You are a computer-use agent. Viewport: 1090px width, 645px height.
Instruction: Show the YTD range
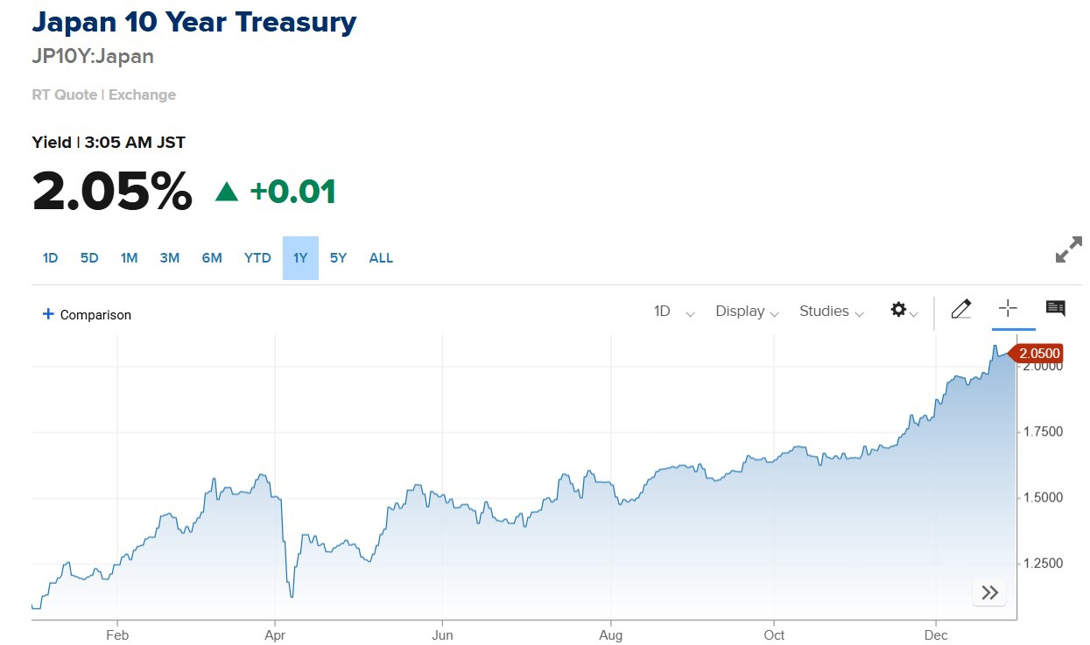(257, 258)
